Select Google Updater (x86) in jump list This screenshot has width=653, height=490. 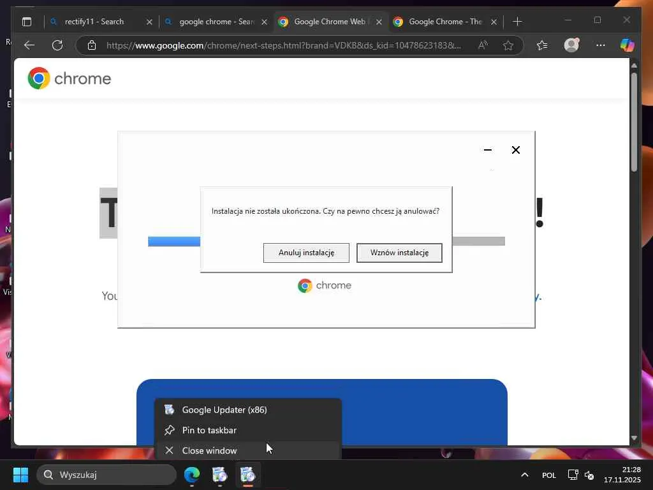click(248, 410)
